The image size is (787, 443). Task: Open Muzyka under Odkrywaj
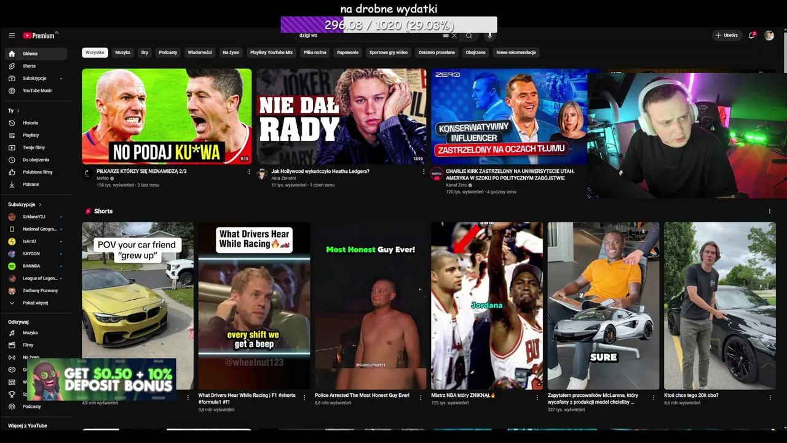pyautogui.click(x=36, y=333)
